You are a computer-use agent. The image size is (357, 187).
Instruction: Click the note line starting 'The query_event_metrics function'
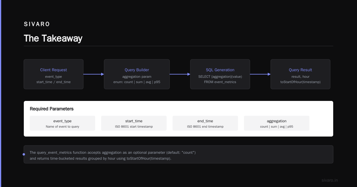113,153
